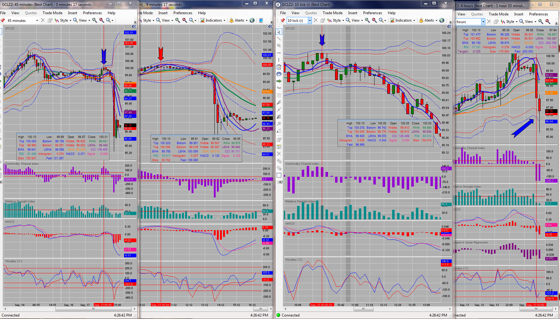Viewport: 560px width, 319px height.
Task: Click zoom in icon in 9 minutes window
Action: point(177,20)
